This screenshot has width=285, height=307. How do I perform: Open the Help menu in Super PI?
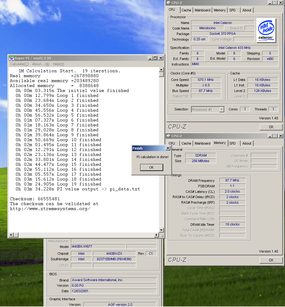59,64
